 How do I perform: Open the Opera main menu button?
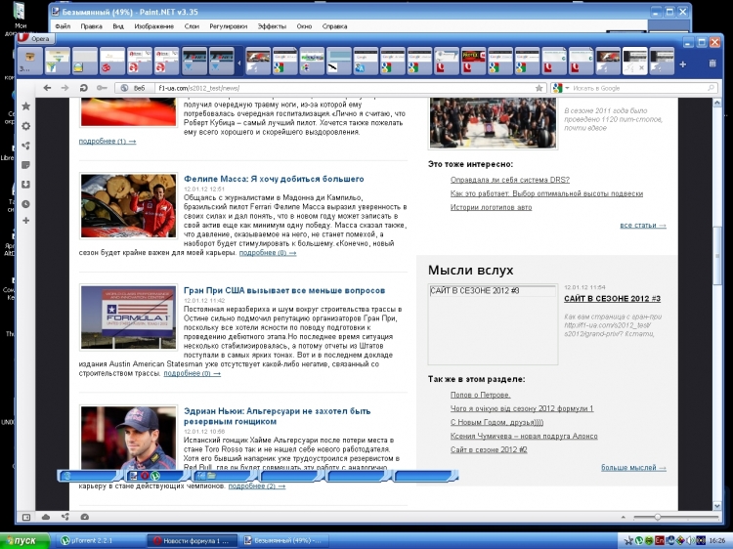pos(35,38)
